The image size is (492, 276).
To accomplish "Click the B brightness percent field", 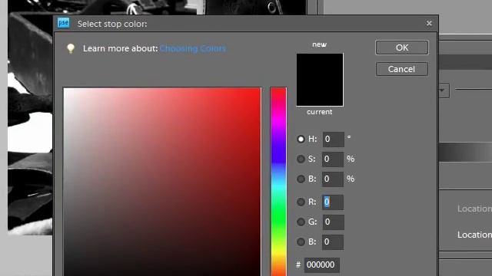I will coord(333,179).
